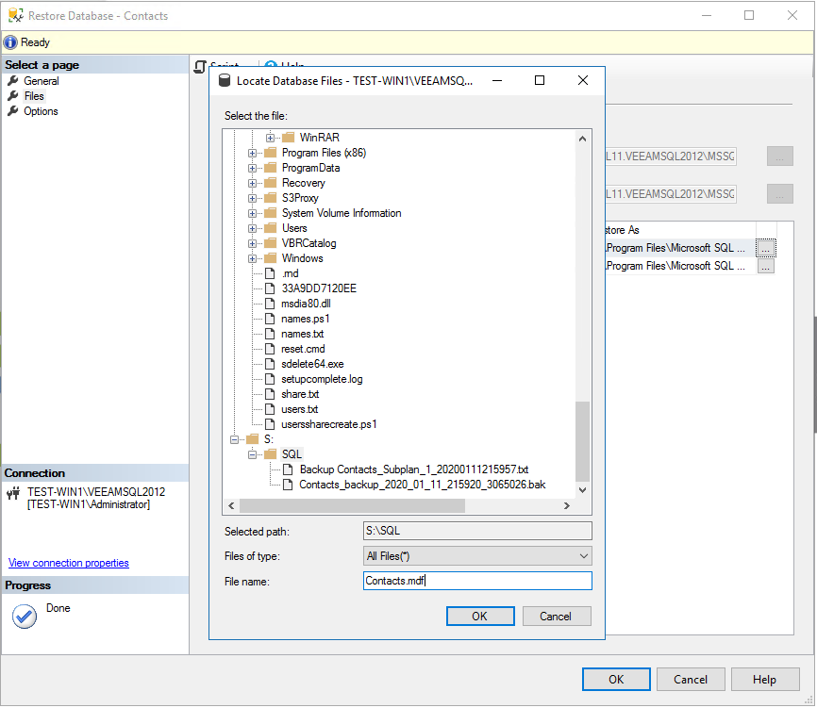This screenshot has height=708, width=817.
Task: Click Cancel in Restore Database window
Action: tap(691, 680)
